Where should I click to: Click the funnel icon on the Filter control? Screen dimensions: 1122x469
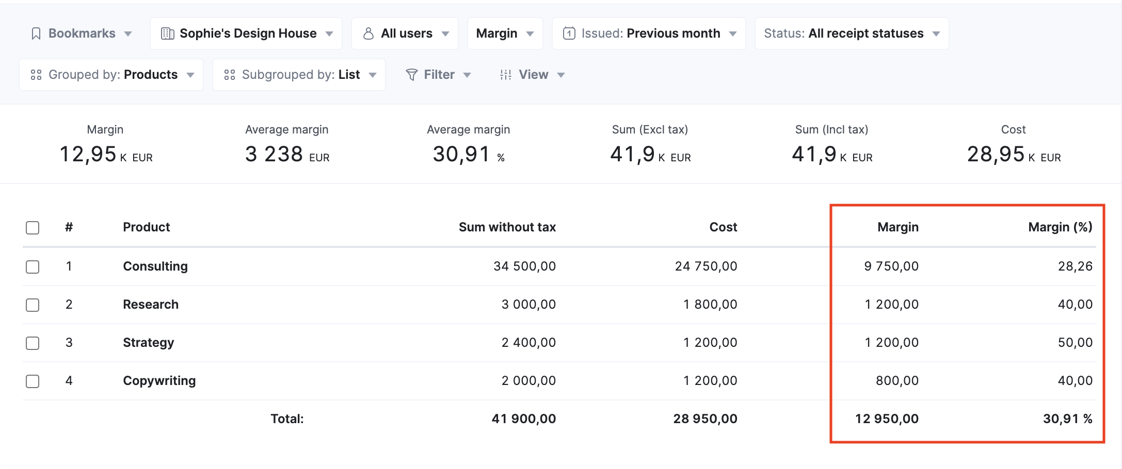coord(410,74)
